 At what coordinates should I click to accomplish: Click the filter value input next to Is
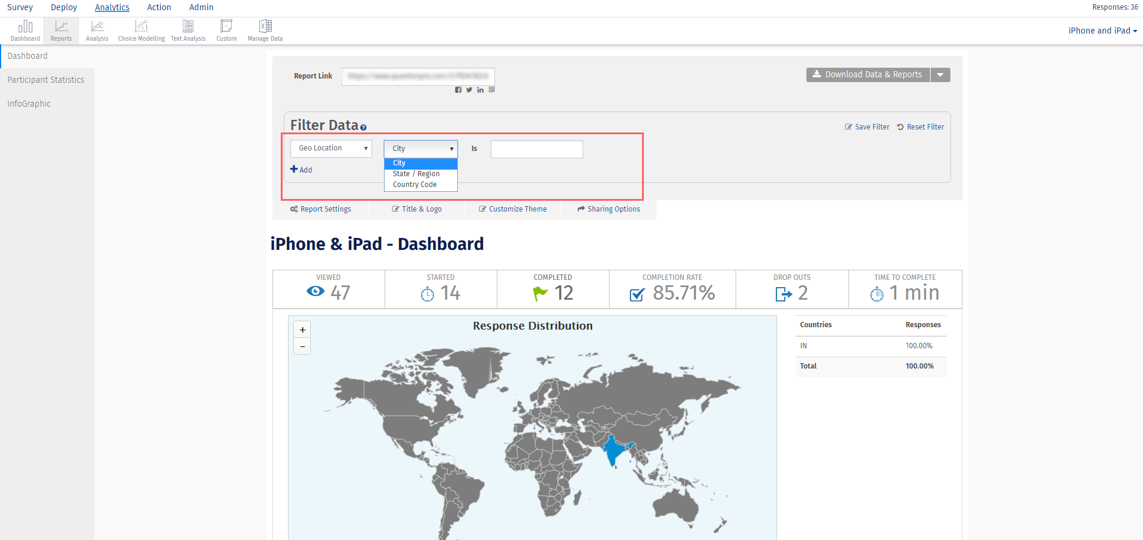536,149
